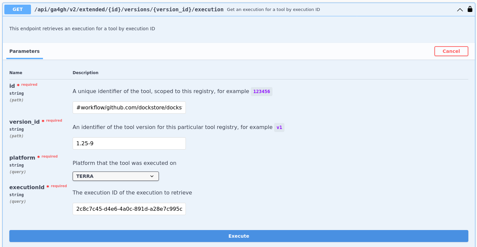Open the platform dropdown showing TERRA
477x247 pixels.
click(116, 176)
